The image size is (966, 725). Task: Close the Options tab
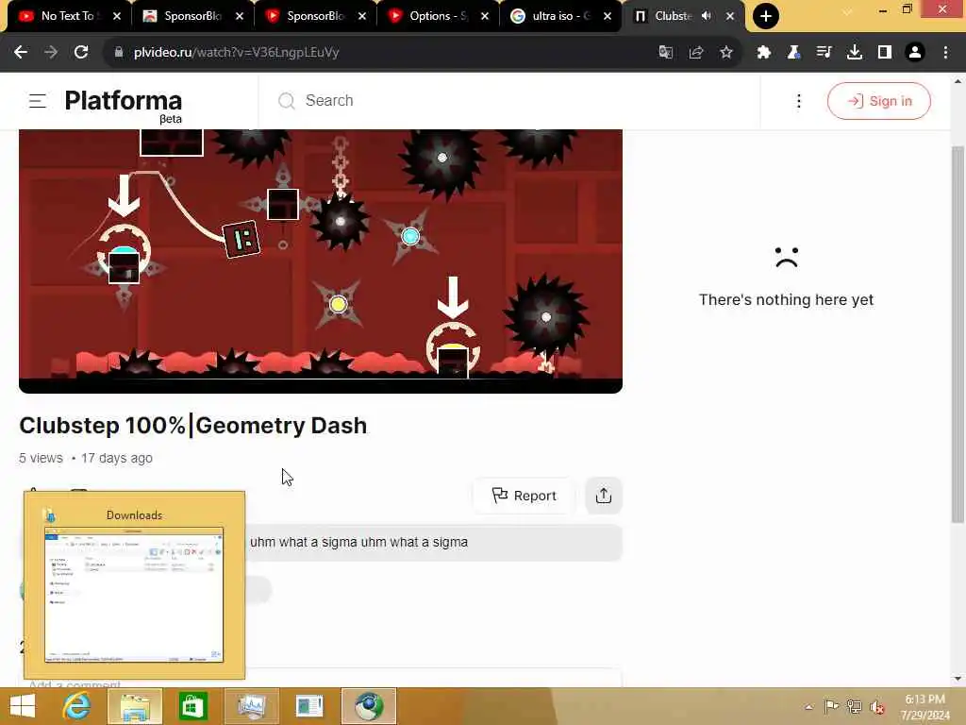coord(485,16)
